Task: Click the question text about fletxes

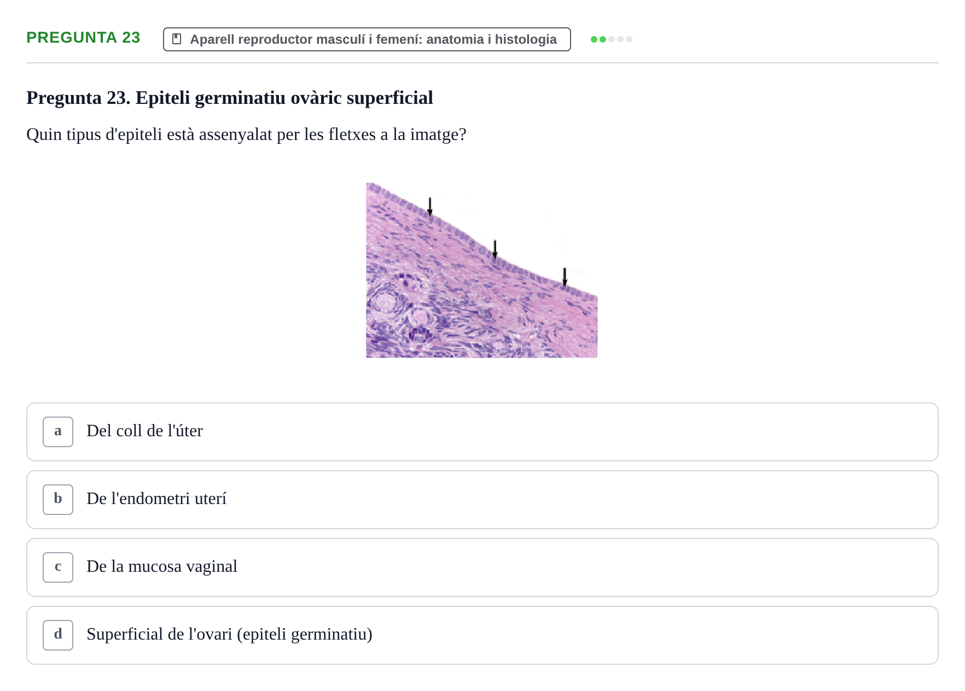Action: (x=246, y=134)
